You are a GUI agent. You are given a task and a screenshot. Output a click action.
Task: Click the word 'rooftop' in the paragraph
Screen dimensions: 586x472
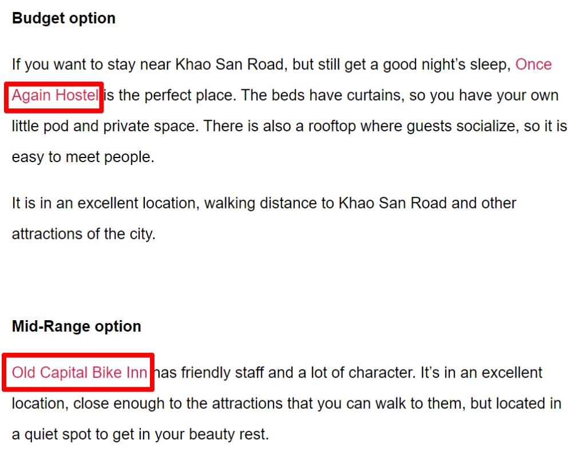332,127
